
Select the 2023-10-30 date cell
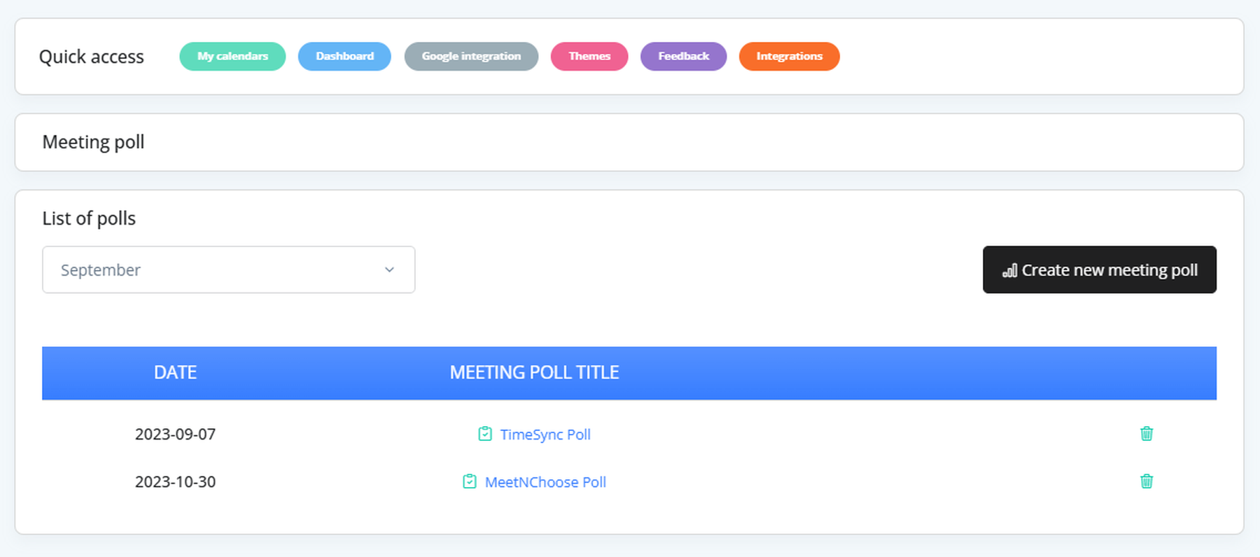coord(175,482)
